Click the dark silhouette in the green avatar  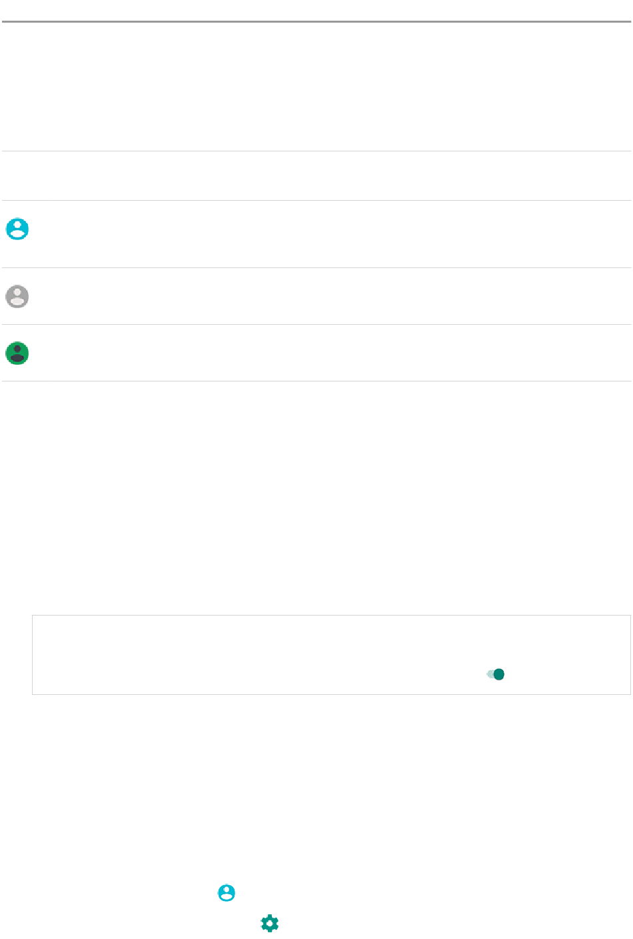[x=17, y=354]
